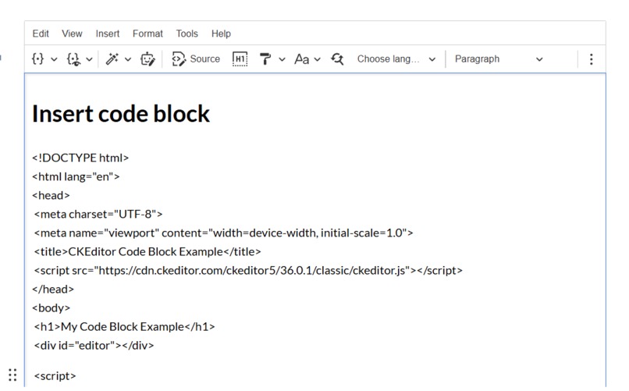Image resolution: width=629 pixels, height=391 pixels.
Task: Click the insert merge field braces icon
Action: click(37, 59)
